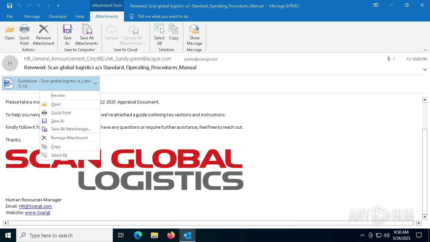The height and width of the screenshot is (242, 430).
Task: Click the horizontal scroll right arrow
Action: (x=419, y=223)
